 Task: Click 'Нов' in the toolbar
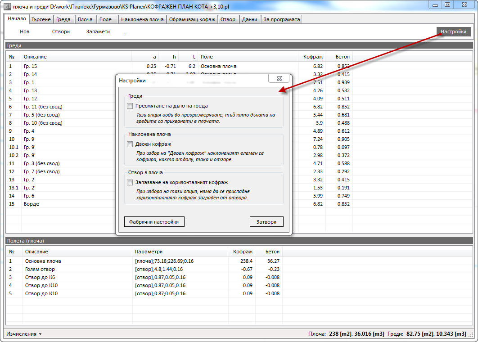[25, 32]
